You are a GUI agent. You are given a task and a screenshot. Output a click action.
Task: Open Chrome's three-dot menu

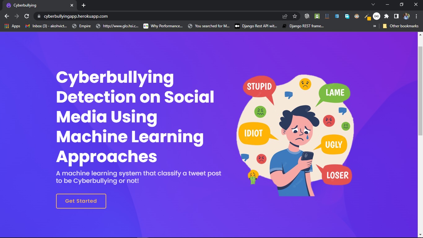point(416,16)
